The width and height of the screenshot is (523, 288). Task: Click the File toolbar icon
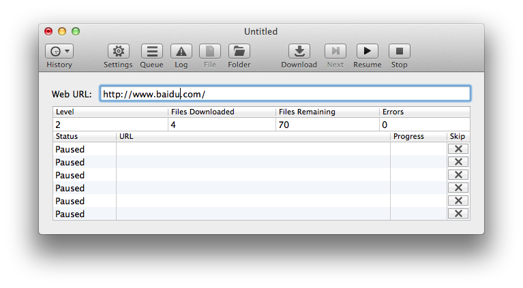click(210, 51)
